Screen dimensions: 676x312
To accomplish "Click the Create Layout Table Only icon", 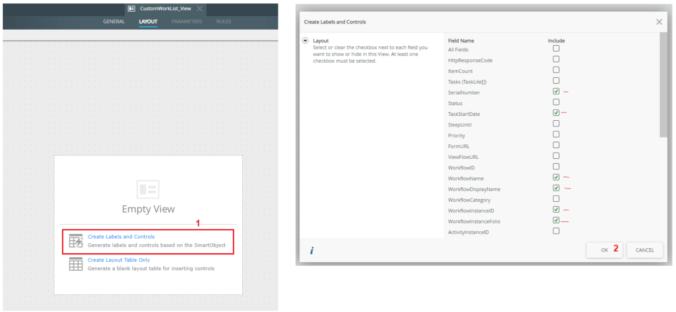I will (x=76, y=264).
